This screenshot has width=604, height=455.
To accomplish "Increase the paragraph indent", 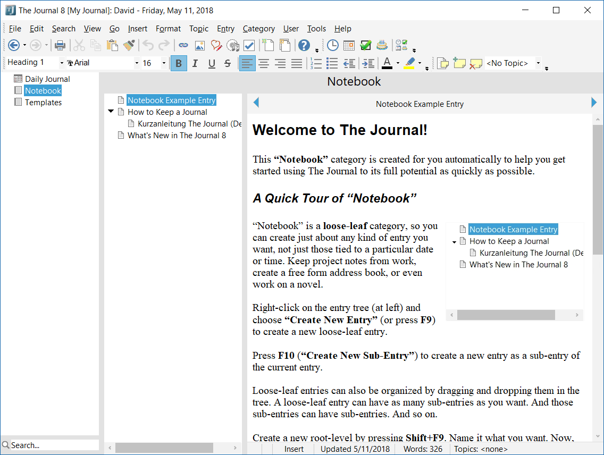I will pos(368,63).
